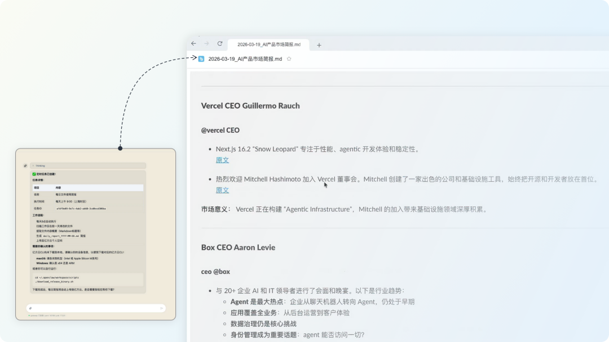Click the heading Vercel CEO Guillermo Rauch
This screenshot has width=609, height=342.
(x=250, y=106)
